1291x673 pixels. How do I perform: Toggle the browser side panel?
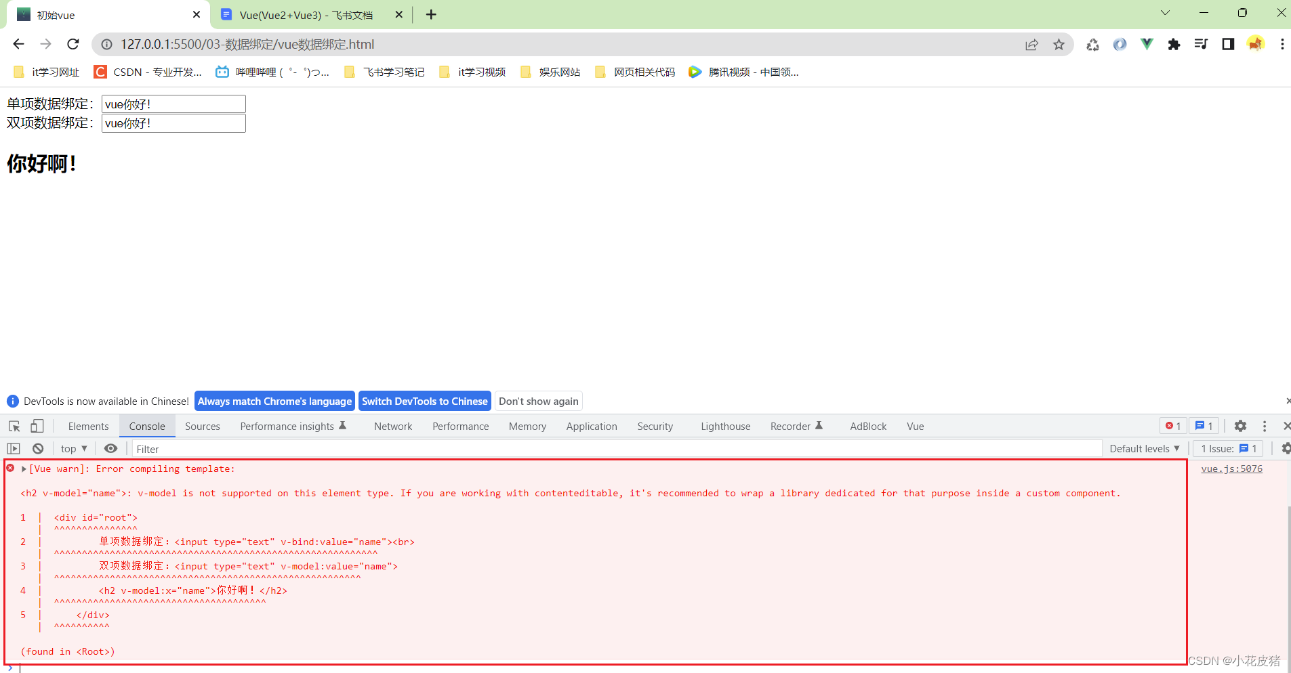point(1228,44)
